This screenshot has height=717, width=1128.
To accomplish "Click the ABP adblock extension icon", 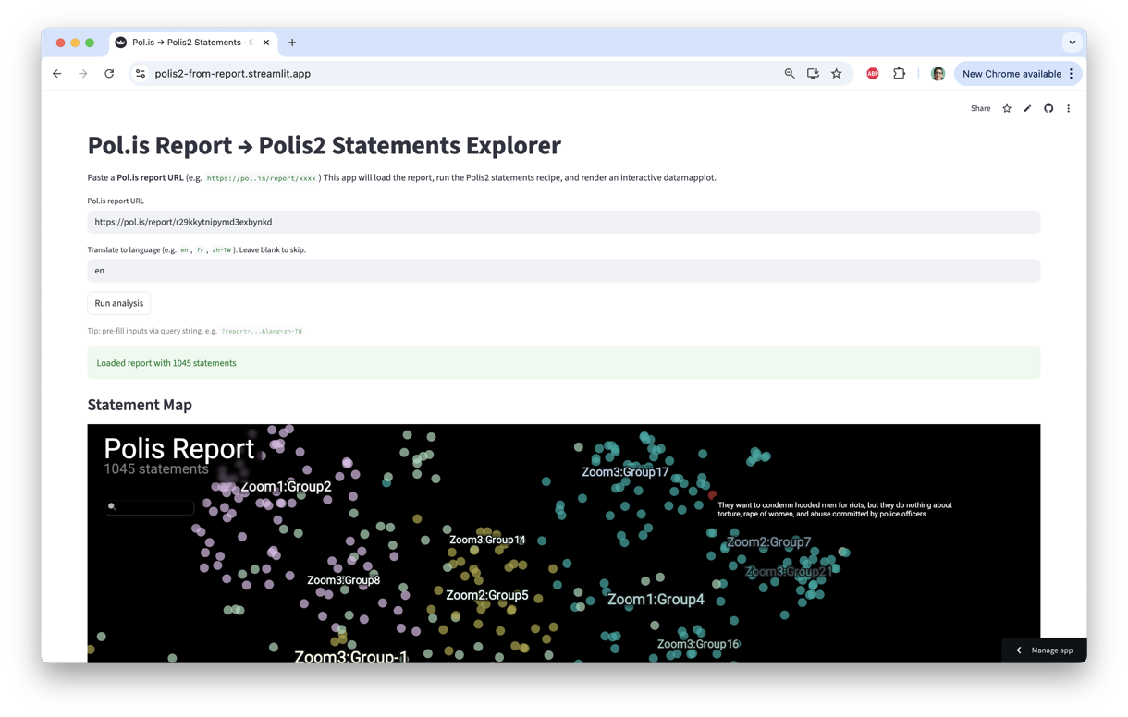I will tap(872, 74).
